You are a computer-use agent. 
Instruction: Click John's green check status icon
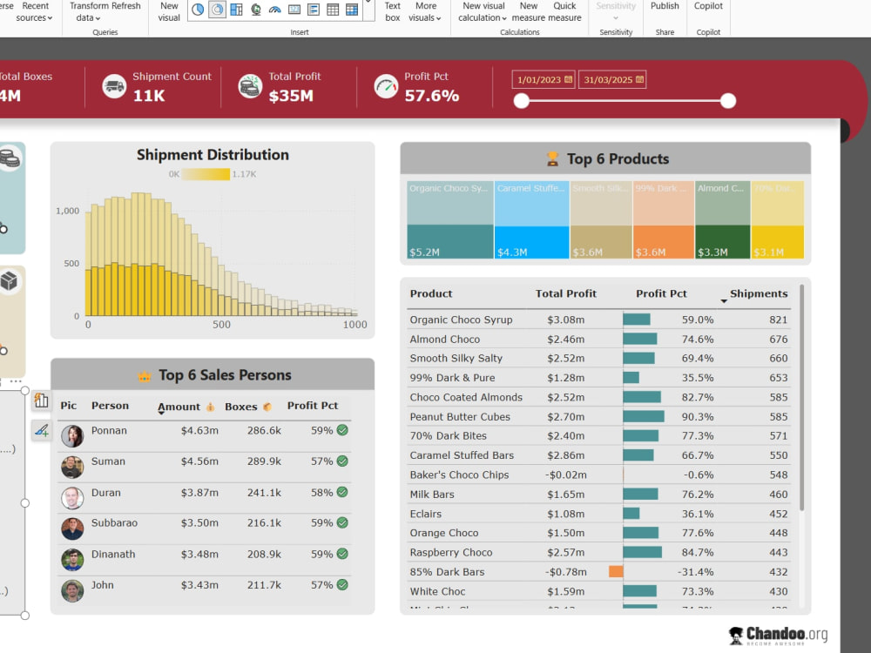342,585
